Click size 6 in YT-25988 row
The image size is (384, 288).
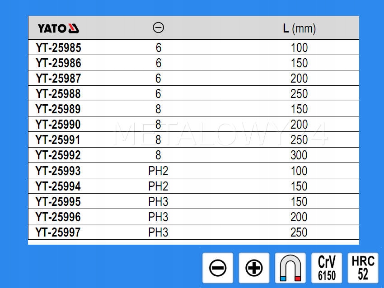158,94
